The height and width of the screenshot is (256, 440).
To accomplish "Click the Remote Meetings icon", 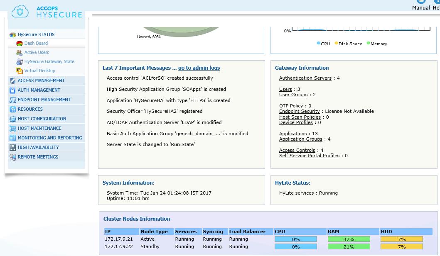I will click(12, 157).
